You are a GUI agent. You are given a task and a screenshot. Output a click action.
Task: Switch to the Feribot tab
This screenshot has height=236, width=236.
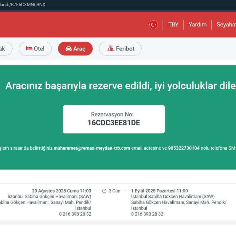pos(120,49)
